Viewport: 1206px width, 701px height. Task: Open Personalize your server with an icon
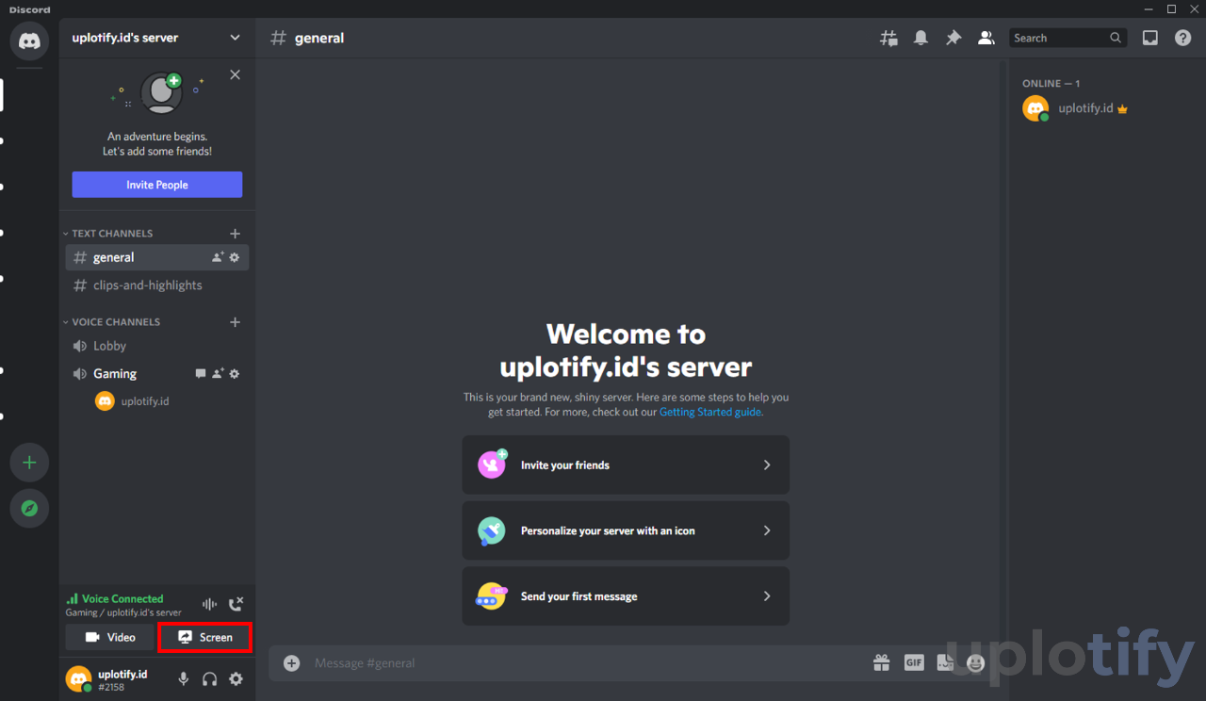pyautogui.click(x=626, y=530)
